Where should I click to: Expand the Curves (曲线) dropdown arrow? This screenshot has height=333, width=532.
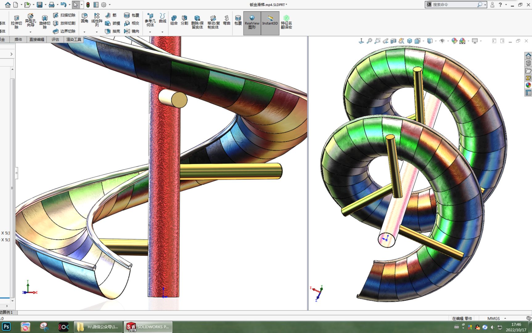click(x=162, y=32)
